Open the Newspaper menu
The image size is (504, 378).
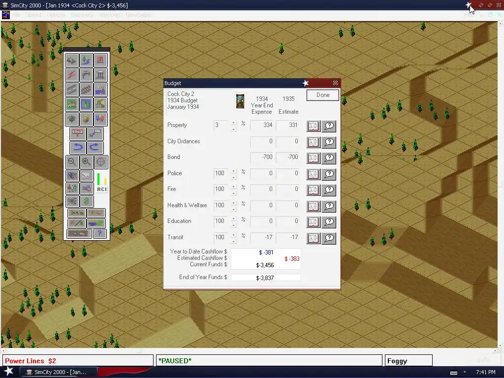click(x=139, y=15)
